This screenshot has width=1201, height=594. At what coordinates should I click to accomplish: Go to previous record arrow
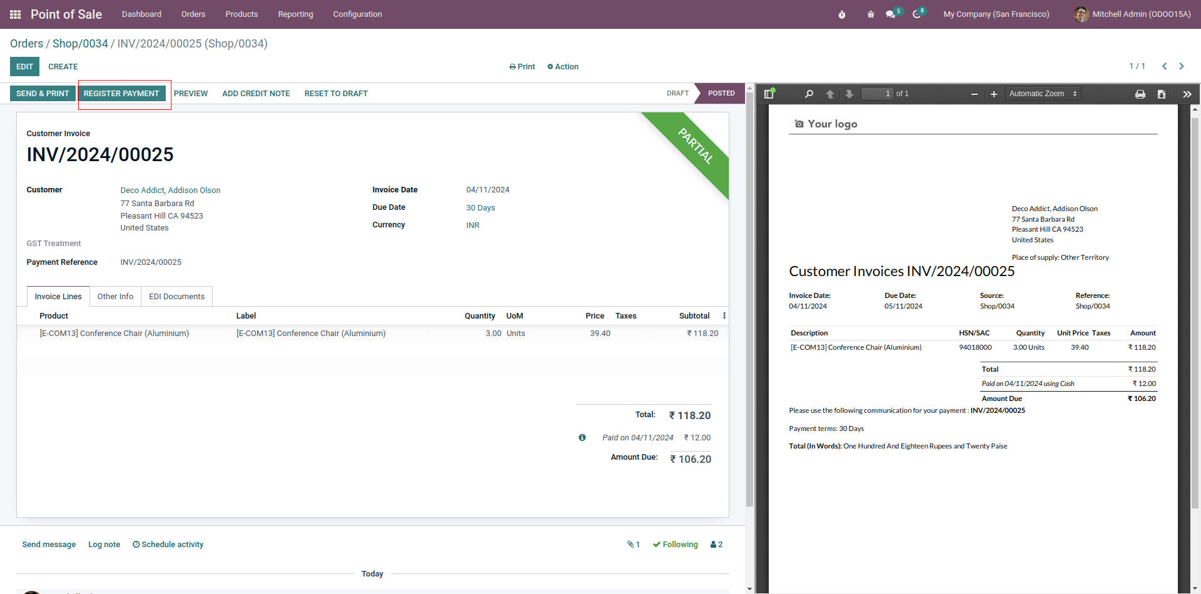(x=1164, y=66)
